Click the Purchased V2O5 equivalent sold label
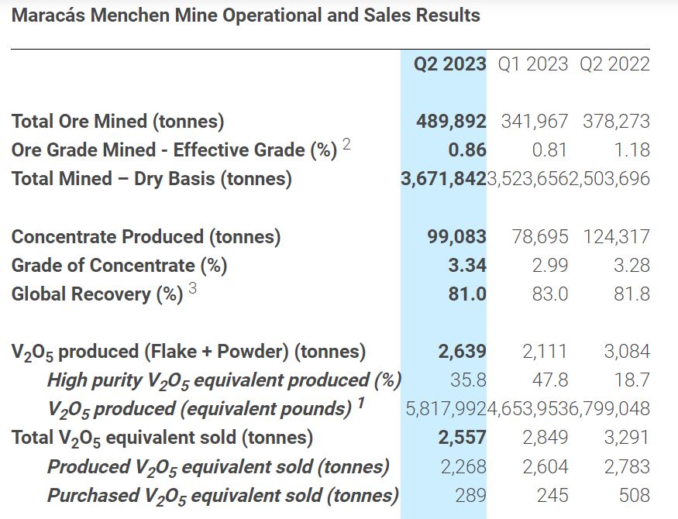The image size is (678, 519). pyautogui.click(x=222, y=496)
